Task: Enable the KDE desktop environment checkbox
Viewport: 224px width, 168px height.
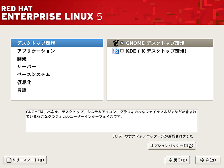Action: tap(122, 51)
